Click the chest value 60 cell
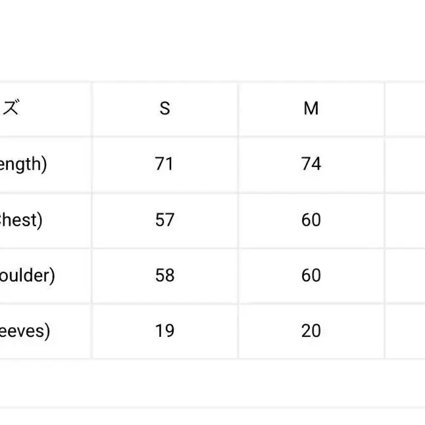425x425 pixels. pos(311,220)
